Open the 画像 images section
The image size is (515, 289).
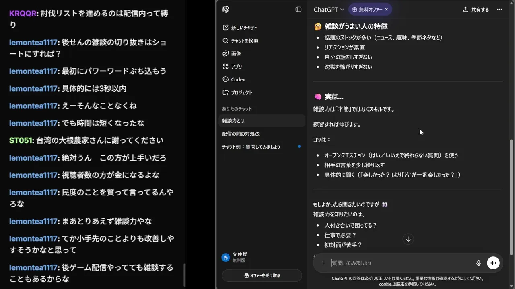click(x=262, y=53)
